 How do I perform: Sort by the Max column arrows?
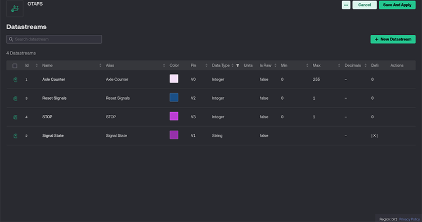[x=339, y=66]
